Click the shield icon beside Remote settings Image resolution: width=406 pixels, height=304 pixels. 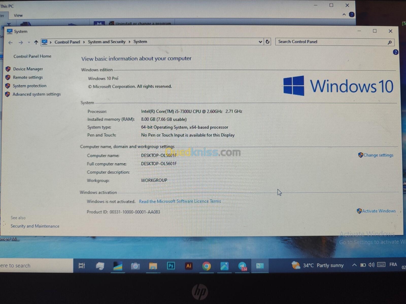click(8, 77)
